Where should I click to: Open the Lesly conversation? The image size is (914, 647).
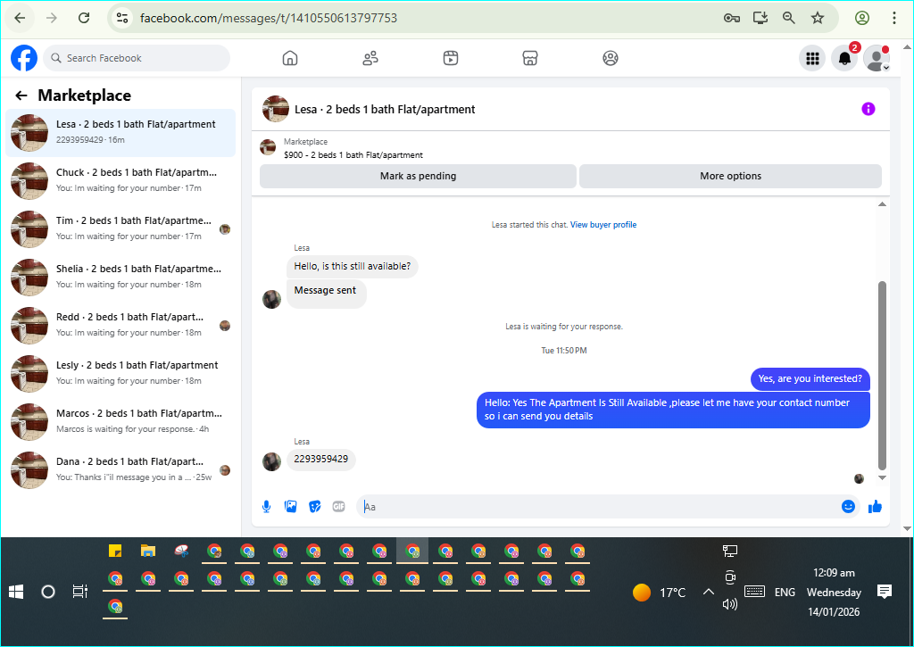click(x=120, y=374)
